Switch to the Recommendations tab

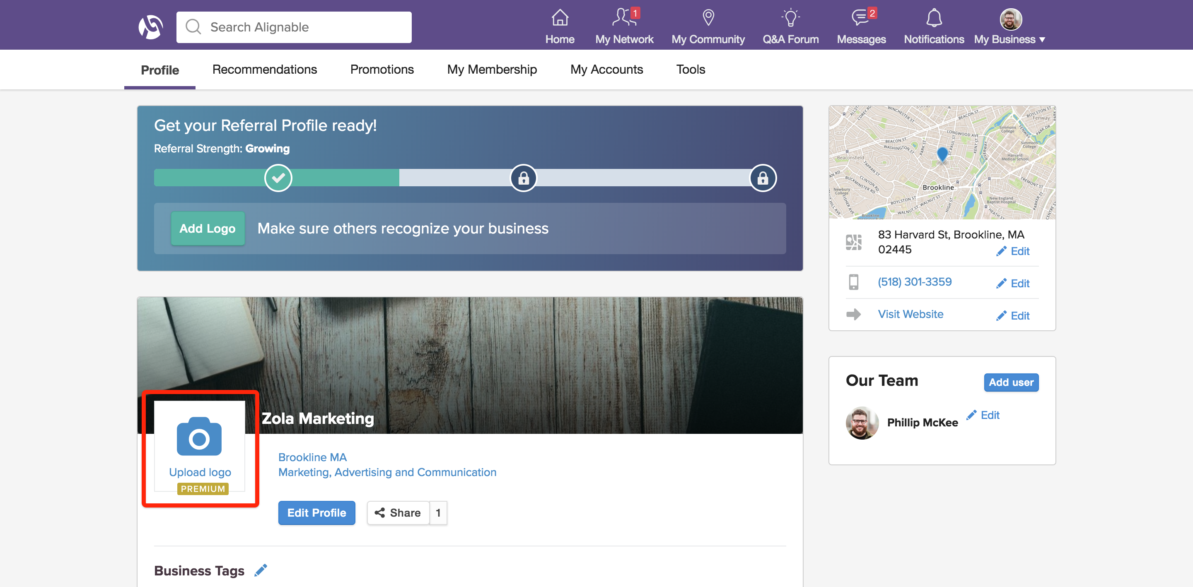coord(264,70)
